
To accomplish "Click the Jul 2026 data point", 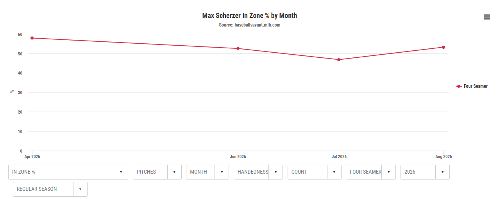I will coord(339,60).
